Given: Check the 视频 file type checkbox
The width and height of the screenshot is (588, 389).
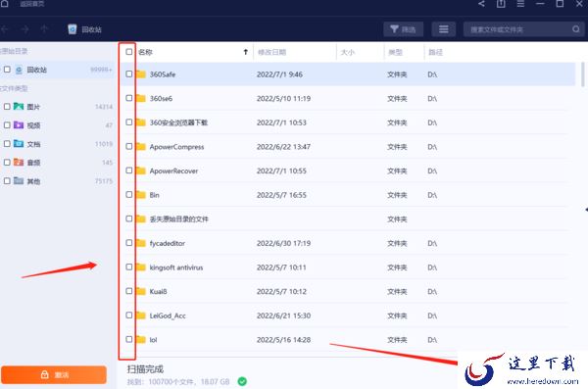Looking at the screenshot, I should [x=7, y=124].
